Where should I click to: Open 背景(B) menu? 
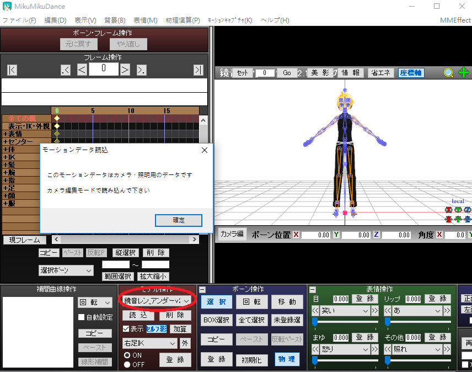[x=115, y=20]
